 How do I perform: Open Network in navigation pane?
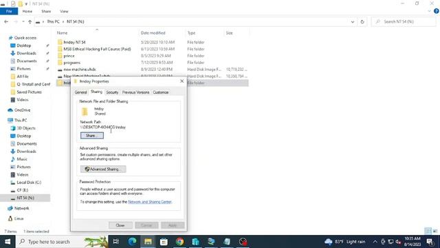pyautogui.click(x=21, y=208)
